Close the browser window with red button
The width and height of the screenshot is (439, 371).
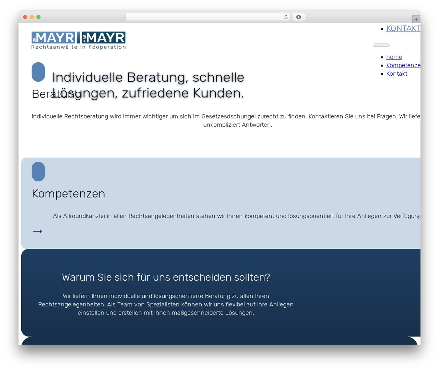point(25,17)
